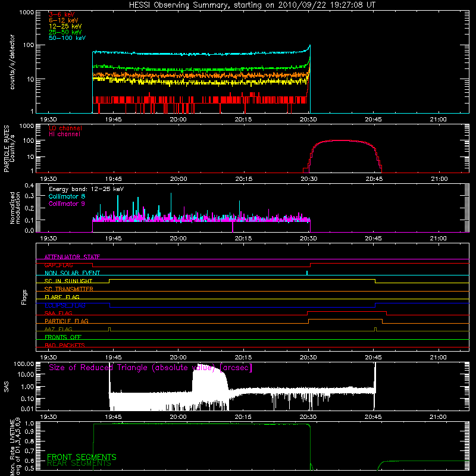Click the BAD_PACKETS flag label
The image size is (476, 476).
65,345
